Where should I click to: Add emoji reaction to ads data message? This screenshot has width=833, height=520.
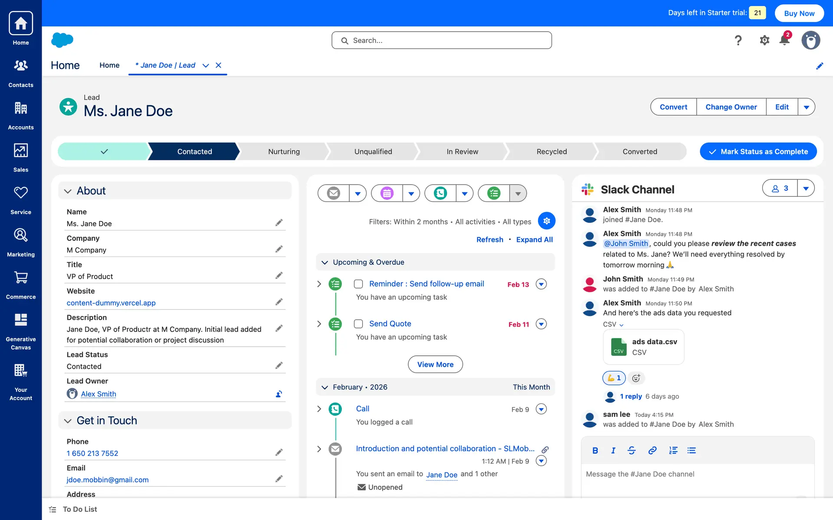pos(636,378)
